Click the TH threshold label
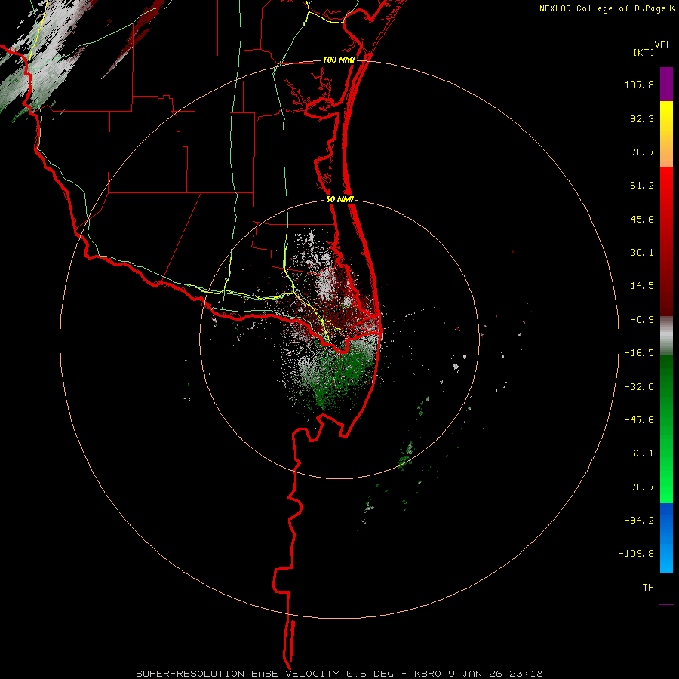Screen dimensions: 679x679 tap(648, 588)
